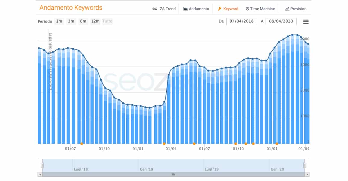The image size is (348, 181).
Task: Click the Da start date field
Action: click(241, 21)
